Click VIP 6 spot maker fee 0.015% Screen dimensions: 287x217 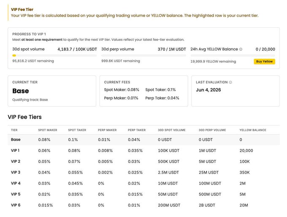coord(46,205)
